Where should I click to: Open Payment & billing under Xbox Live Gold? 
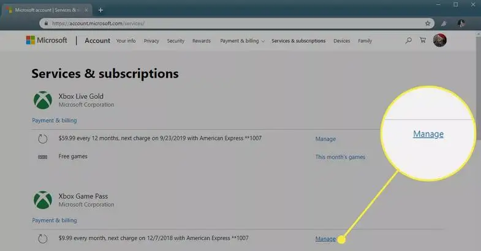point(55,120)
